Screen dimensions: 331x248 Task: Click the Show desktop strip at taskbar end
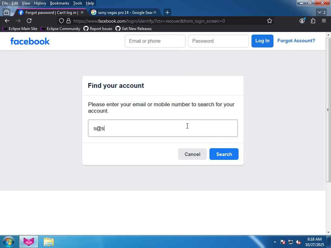pos(329,242)
